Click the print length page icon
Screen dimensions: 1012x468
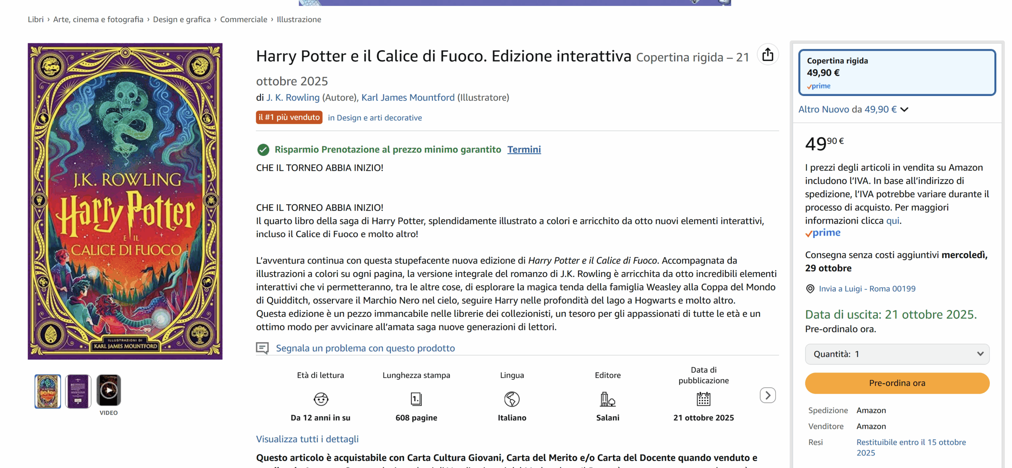(x=416, y=399)
